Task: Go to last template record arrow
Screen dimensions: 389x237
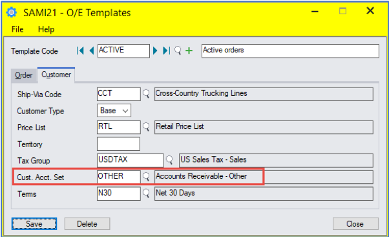Action: [x=166, y=51]
